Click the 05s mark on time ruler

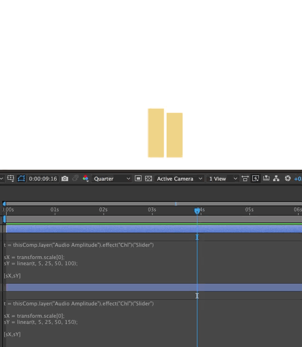(x=249, y=209)
